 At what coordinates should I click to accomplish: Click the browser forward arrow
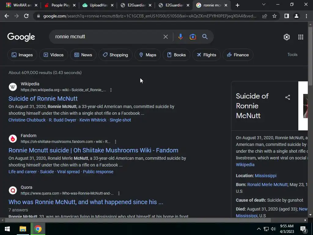(x=17, y=16)
